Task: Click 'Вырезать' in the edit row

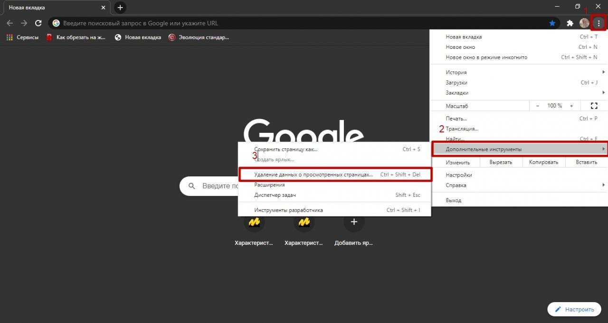Action: 501,162
